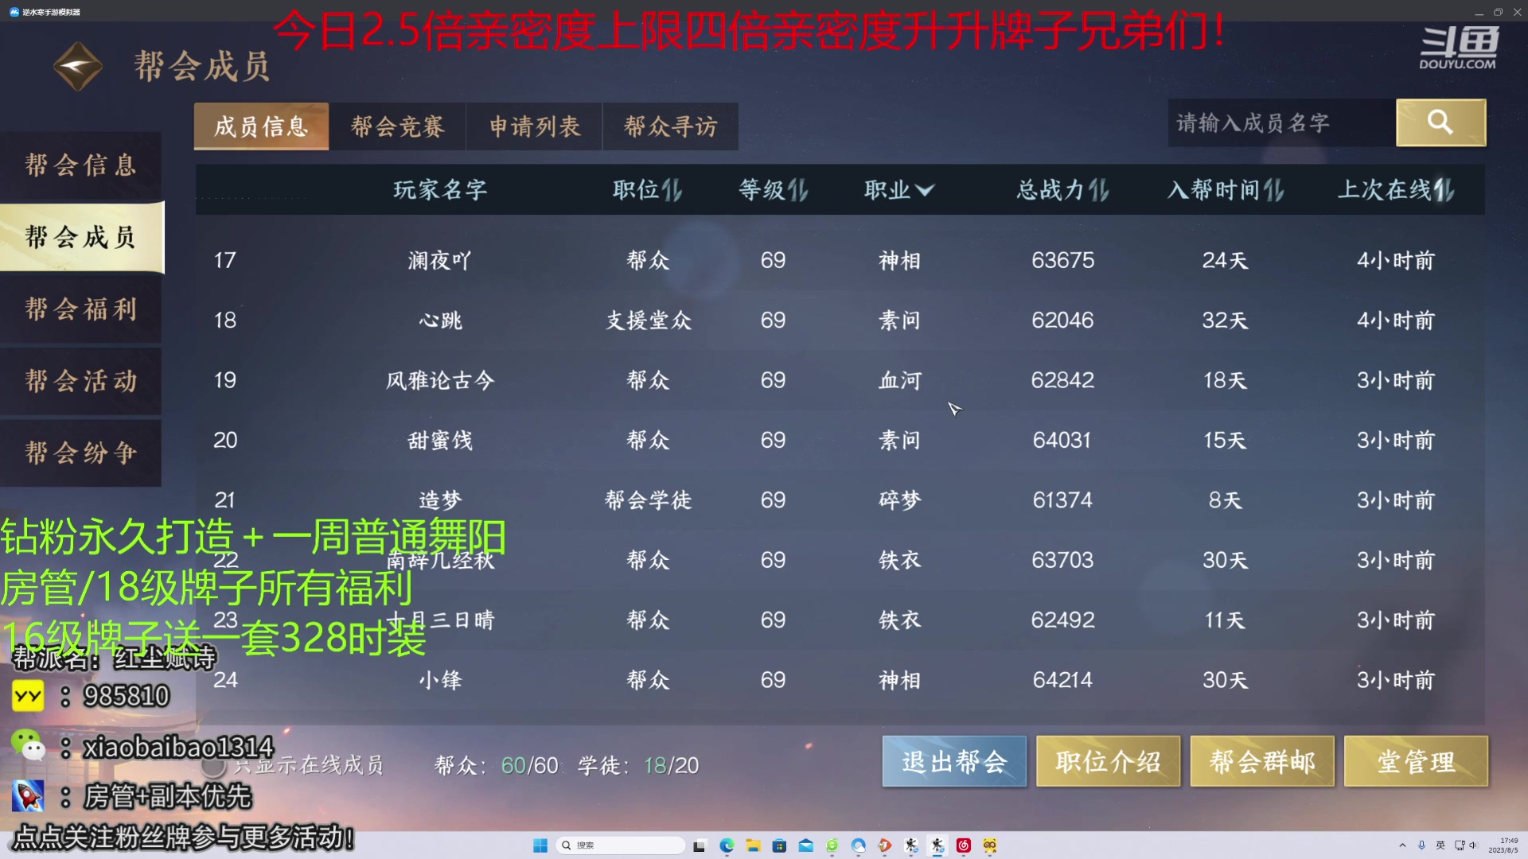Click the guild emblem back icon
The width and height of the screenshot is (1528, 859).
[77, 66]
